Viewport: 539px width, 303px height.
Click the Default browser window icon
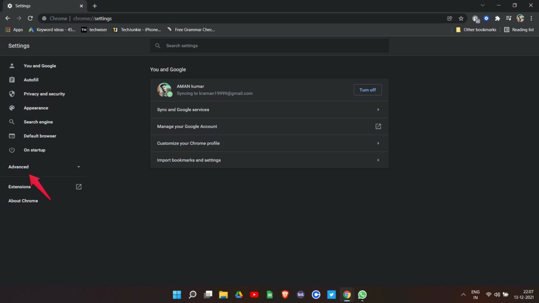tap(12, 136)
